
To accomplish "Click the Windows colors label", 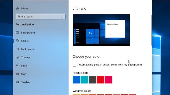I will [82, 91].
